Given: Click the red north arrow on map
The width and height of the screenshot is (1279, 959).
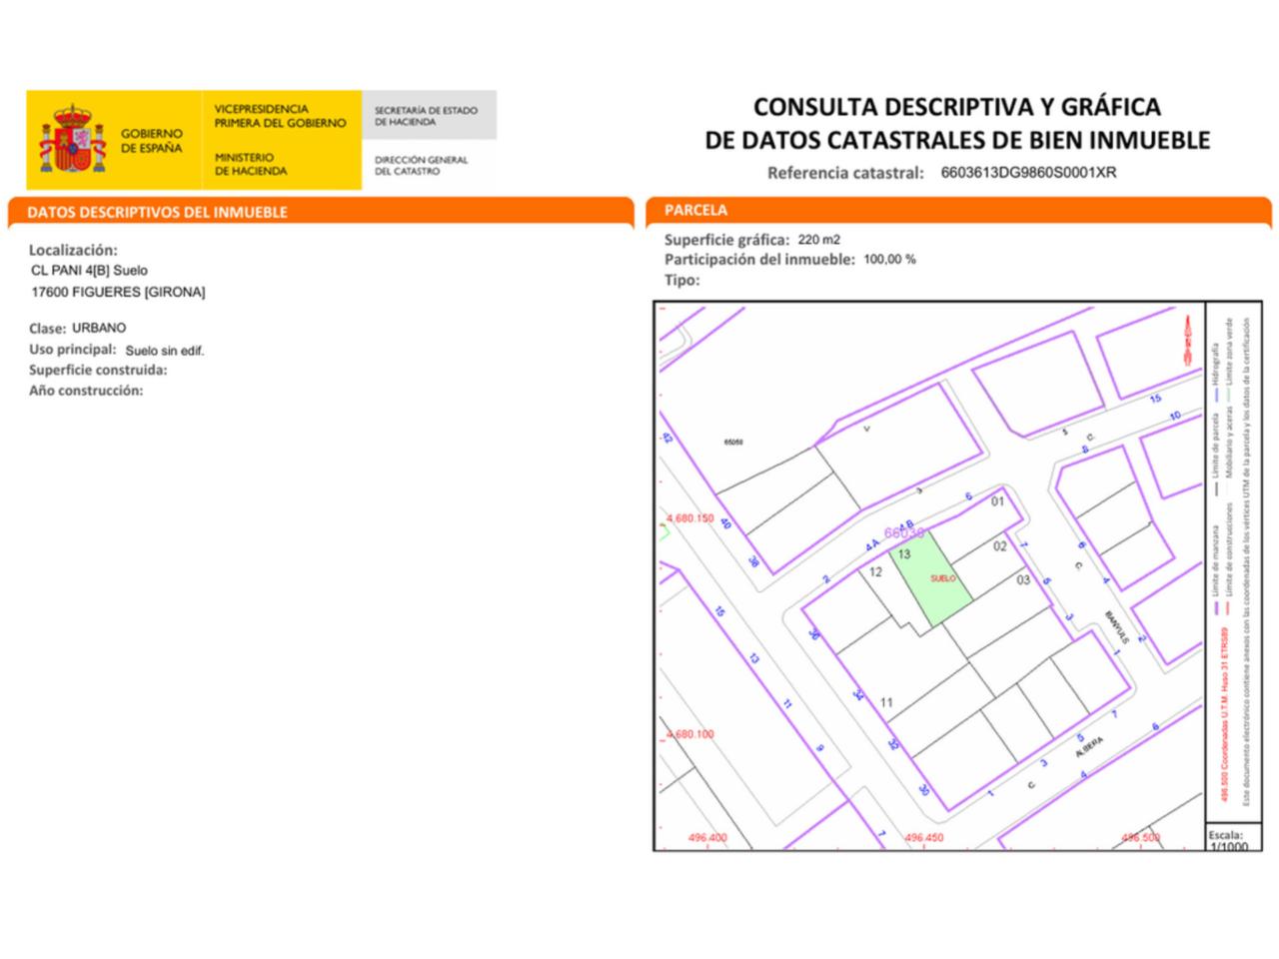Looking at the screenshot, I should 1187,340.
